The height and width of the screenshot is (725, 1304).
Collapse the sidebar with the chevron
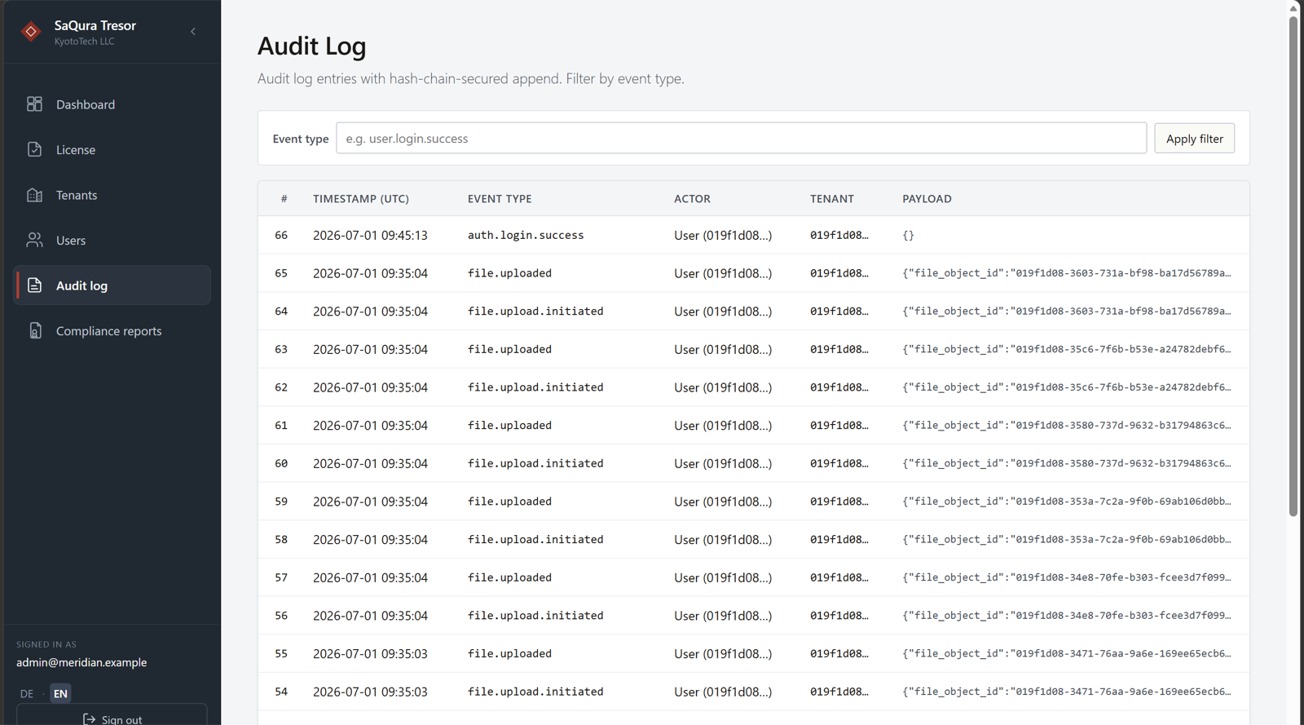[x=193, y=32]
